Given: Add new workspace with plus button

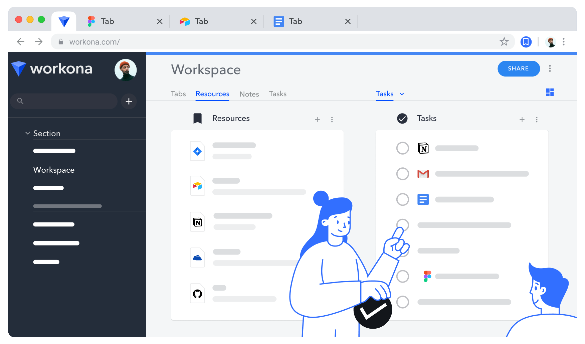Looking at the screenshot, I should point(129,101).
